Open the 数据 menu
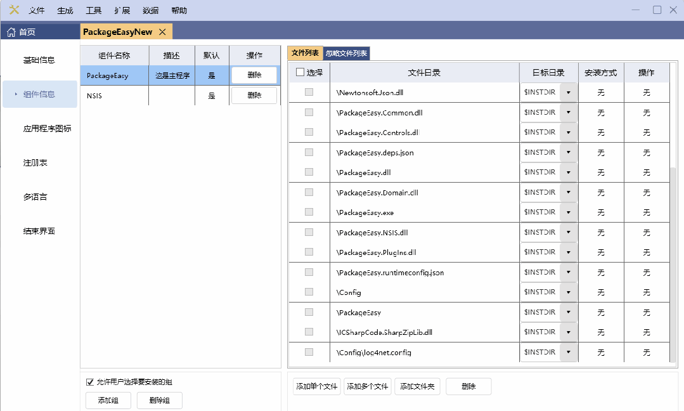Image resolution: width=684 pixels, height=411 pixels. (x=150, y=11)
